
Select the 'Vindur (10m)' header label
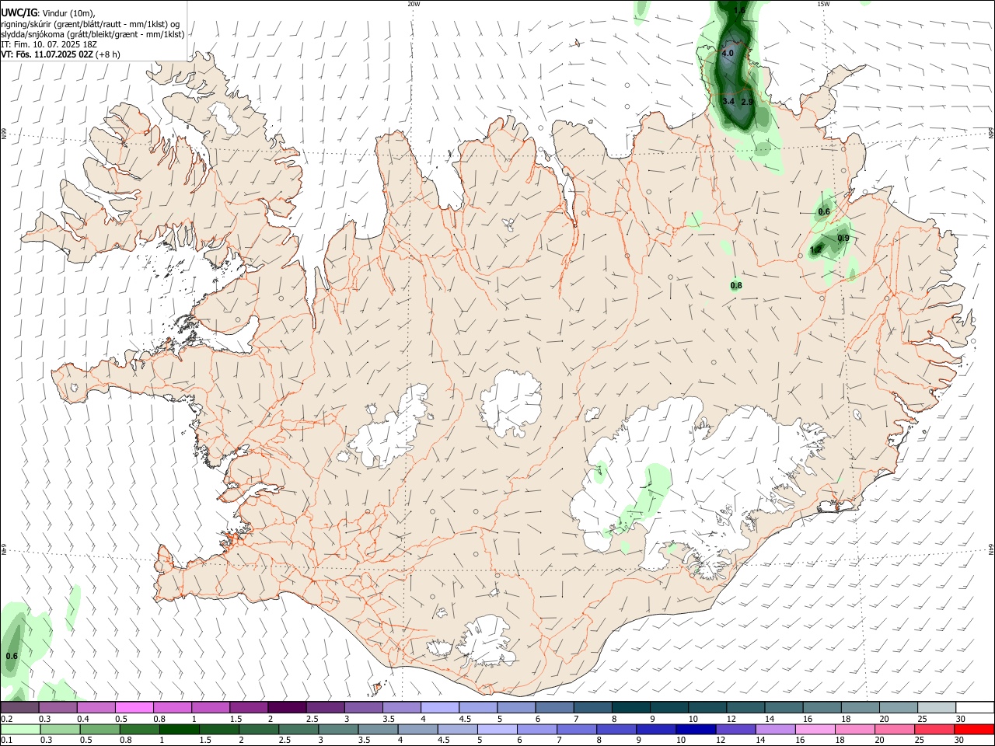[68, 13]
